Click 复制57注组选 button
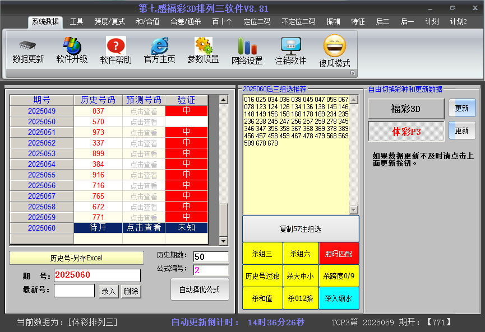The width and height of the screenshot is (485, 332). 301,229
